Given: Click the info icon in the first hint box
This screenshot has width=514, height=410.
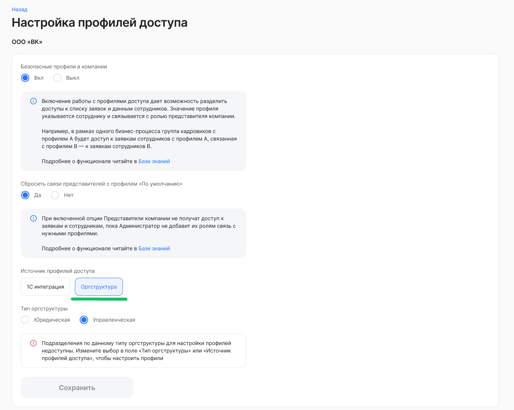Looking at the screenshot, I should pyautogui.click(x=33, y=101).
